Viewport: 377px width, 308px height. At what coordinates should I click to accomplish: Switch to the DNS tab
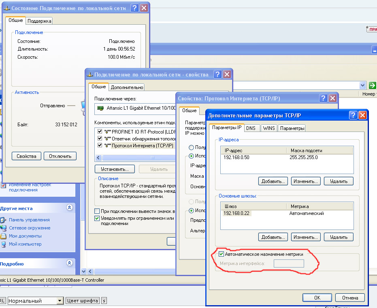(251, 128)
